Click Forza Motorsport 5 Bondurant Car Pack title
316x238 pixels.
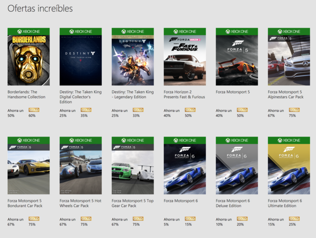tap(25, 204)
